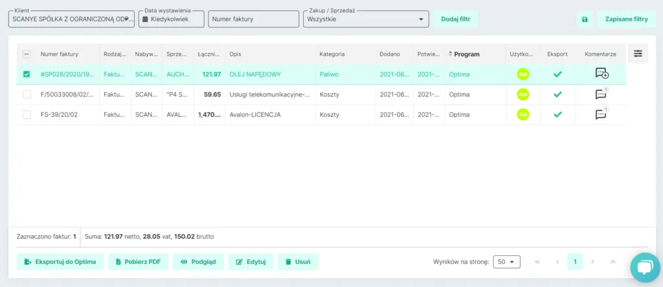Viewport: 663px width, 287px height.
Task: Sort by Eksport column header
Action: tap(557, 54)
